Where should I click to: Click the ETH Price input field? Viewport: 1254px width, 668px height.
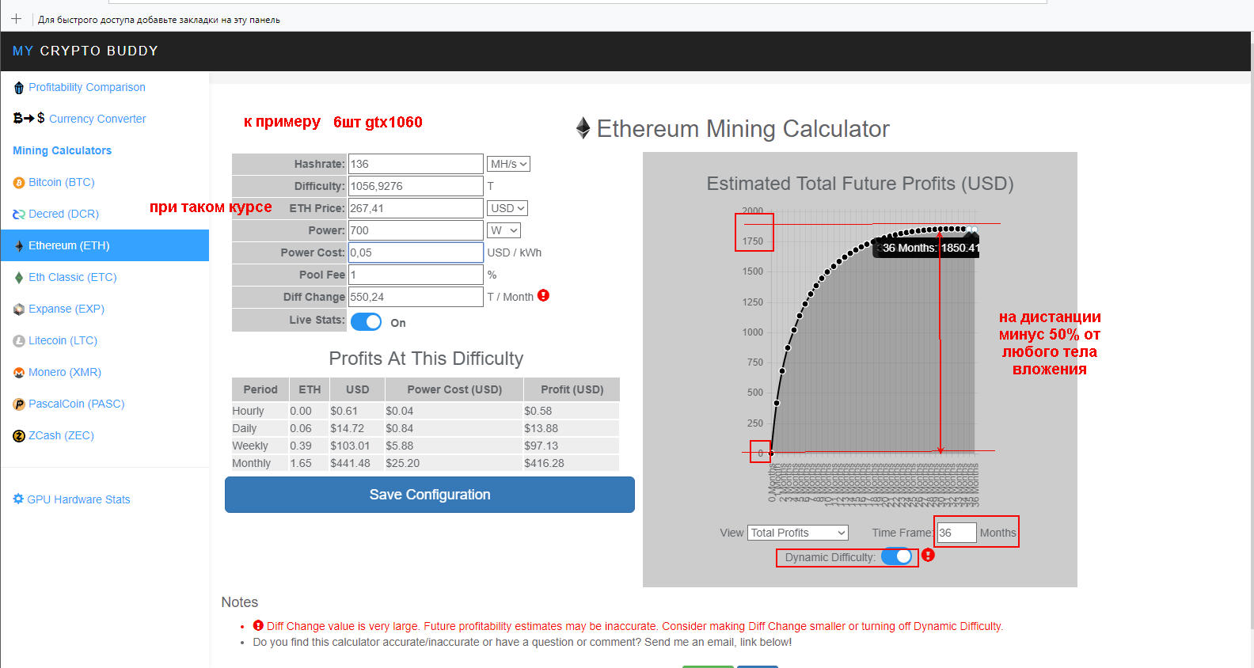[x=416, y=208]
